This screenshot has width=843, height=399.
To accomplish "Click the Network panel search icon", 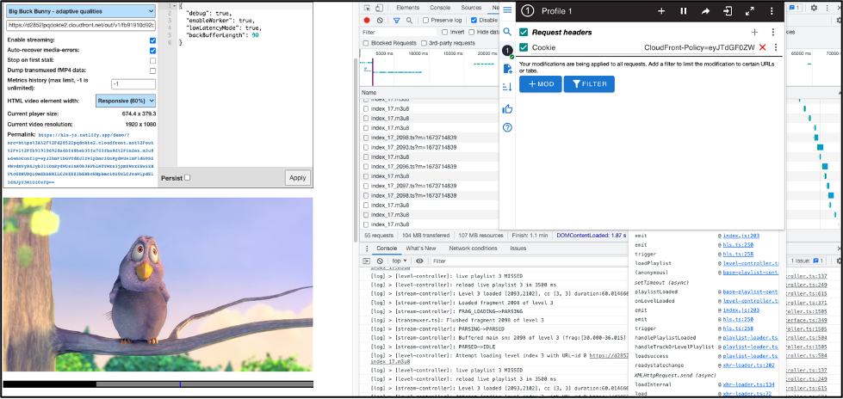I will click(409, 21).
